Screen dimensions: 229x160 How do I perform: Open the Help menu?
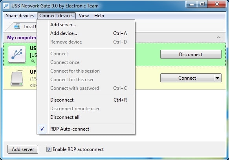99,16
